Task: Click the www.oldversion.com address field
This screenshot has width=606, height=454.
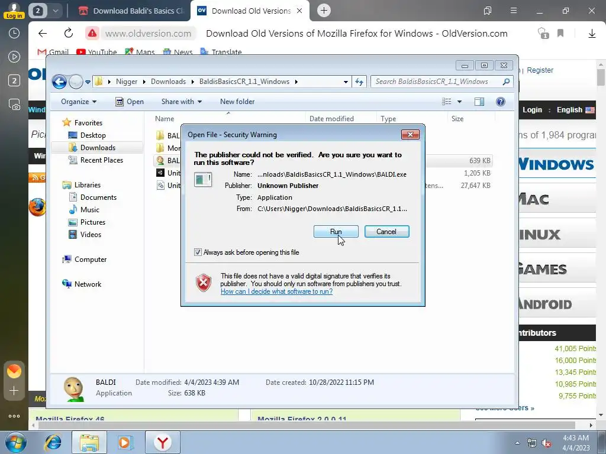Action: (149, 34)
